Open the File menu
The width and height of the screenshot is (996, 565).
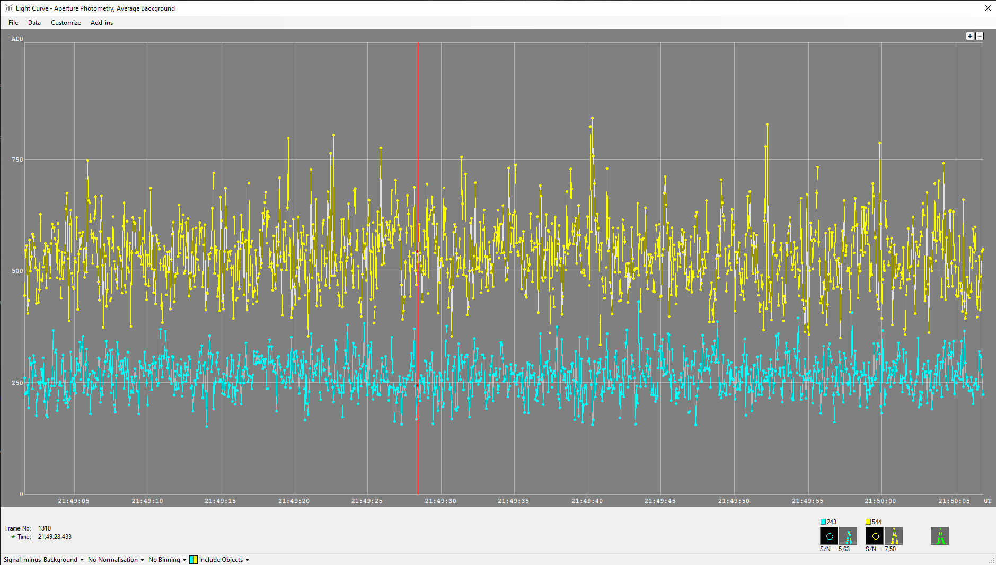13,23
